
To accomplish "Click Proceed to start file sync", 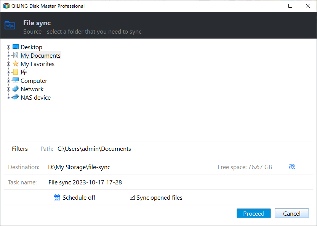I will coord(254,213).
